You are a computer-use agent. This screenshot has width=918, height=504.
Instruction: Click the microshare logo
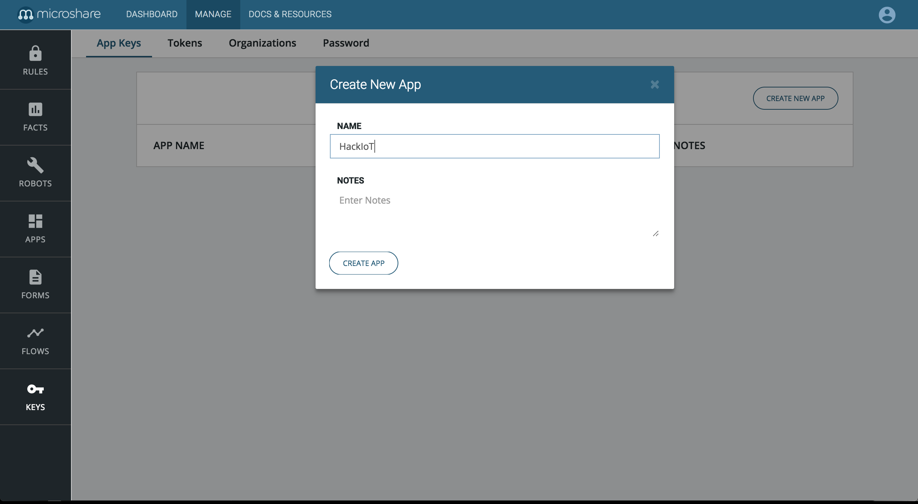(x=59, y=14)
